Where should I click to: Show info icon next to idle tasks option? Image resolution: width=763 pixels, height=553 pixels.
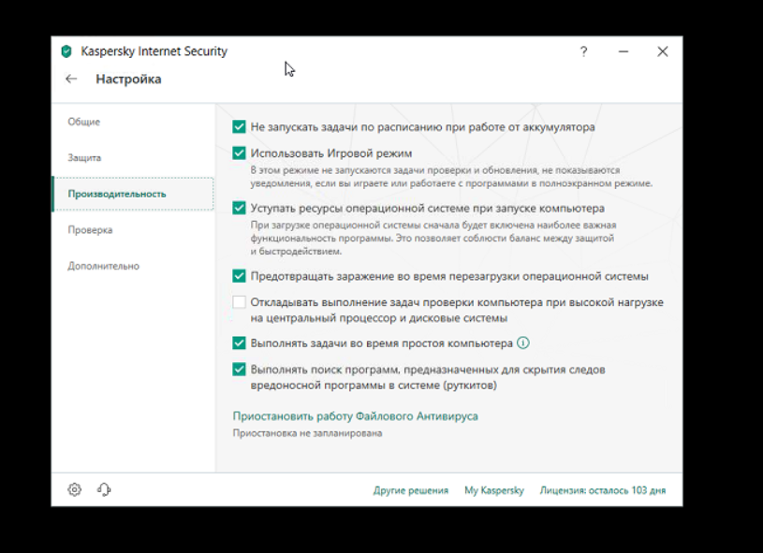522,342
